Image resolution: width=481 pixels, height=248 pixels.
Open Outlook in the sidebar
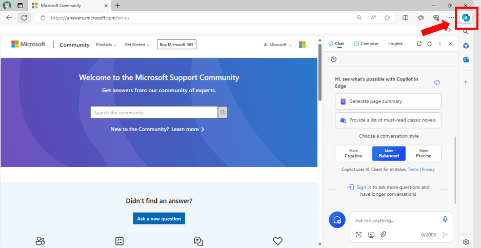tap(466, 59)
